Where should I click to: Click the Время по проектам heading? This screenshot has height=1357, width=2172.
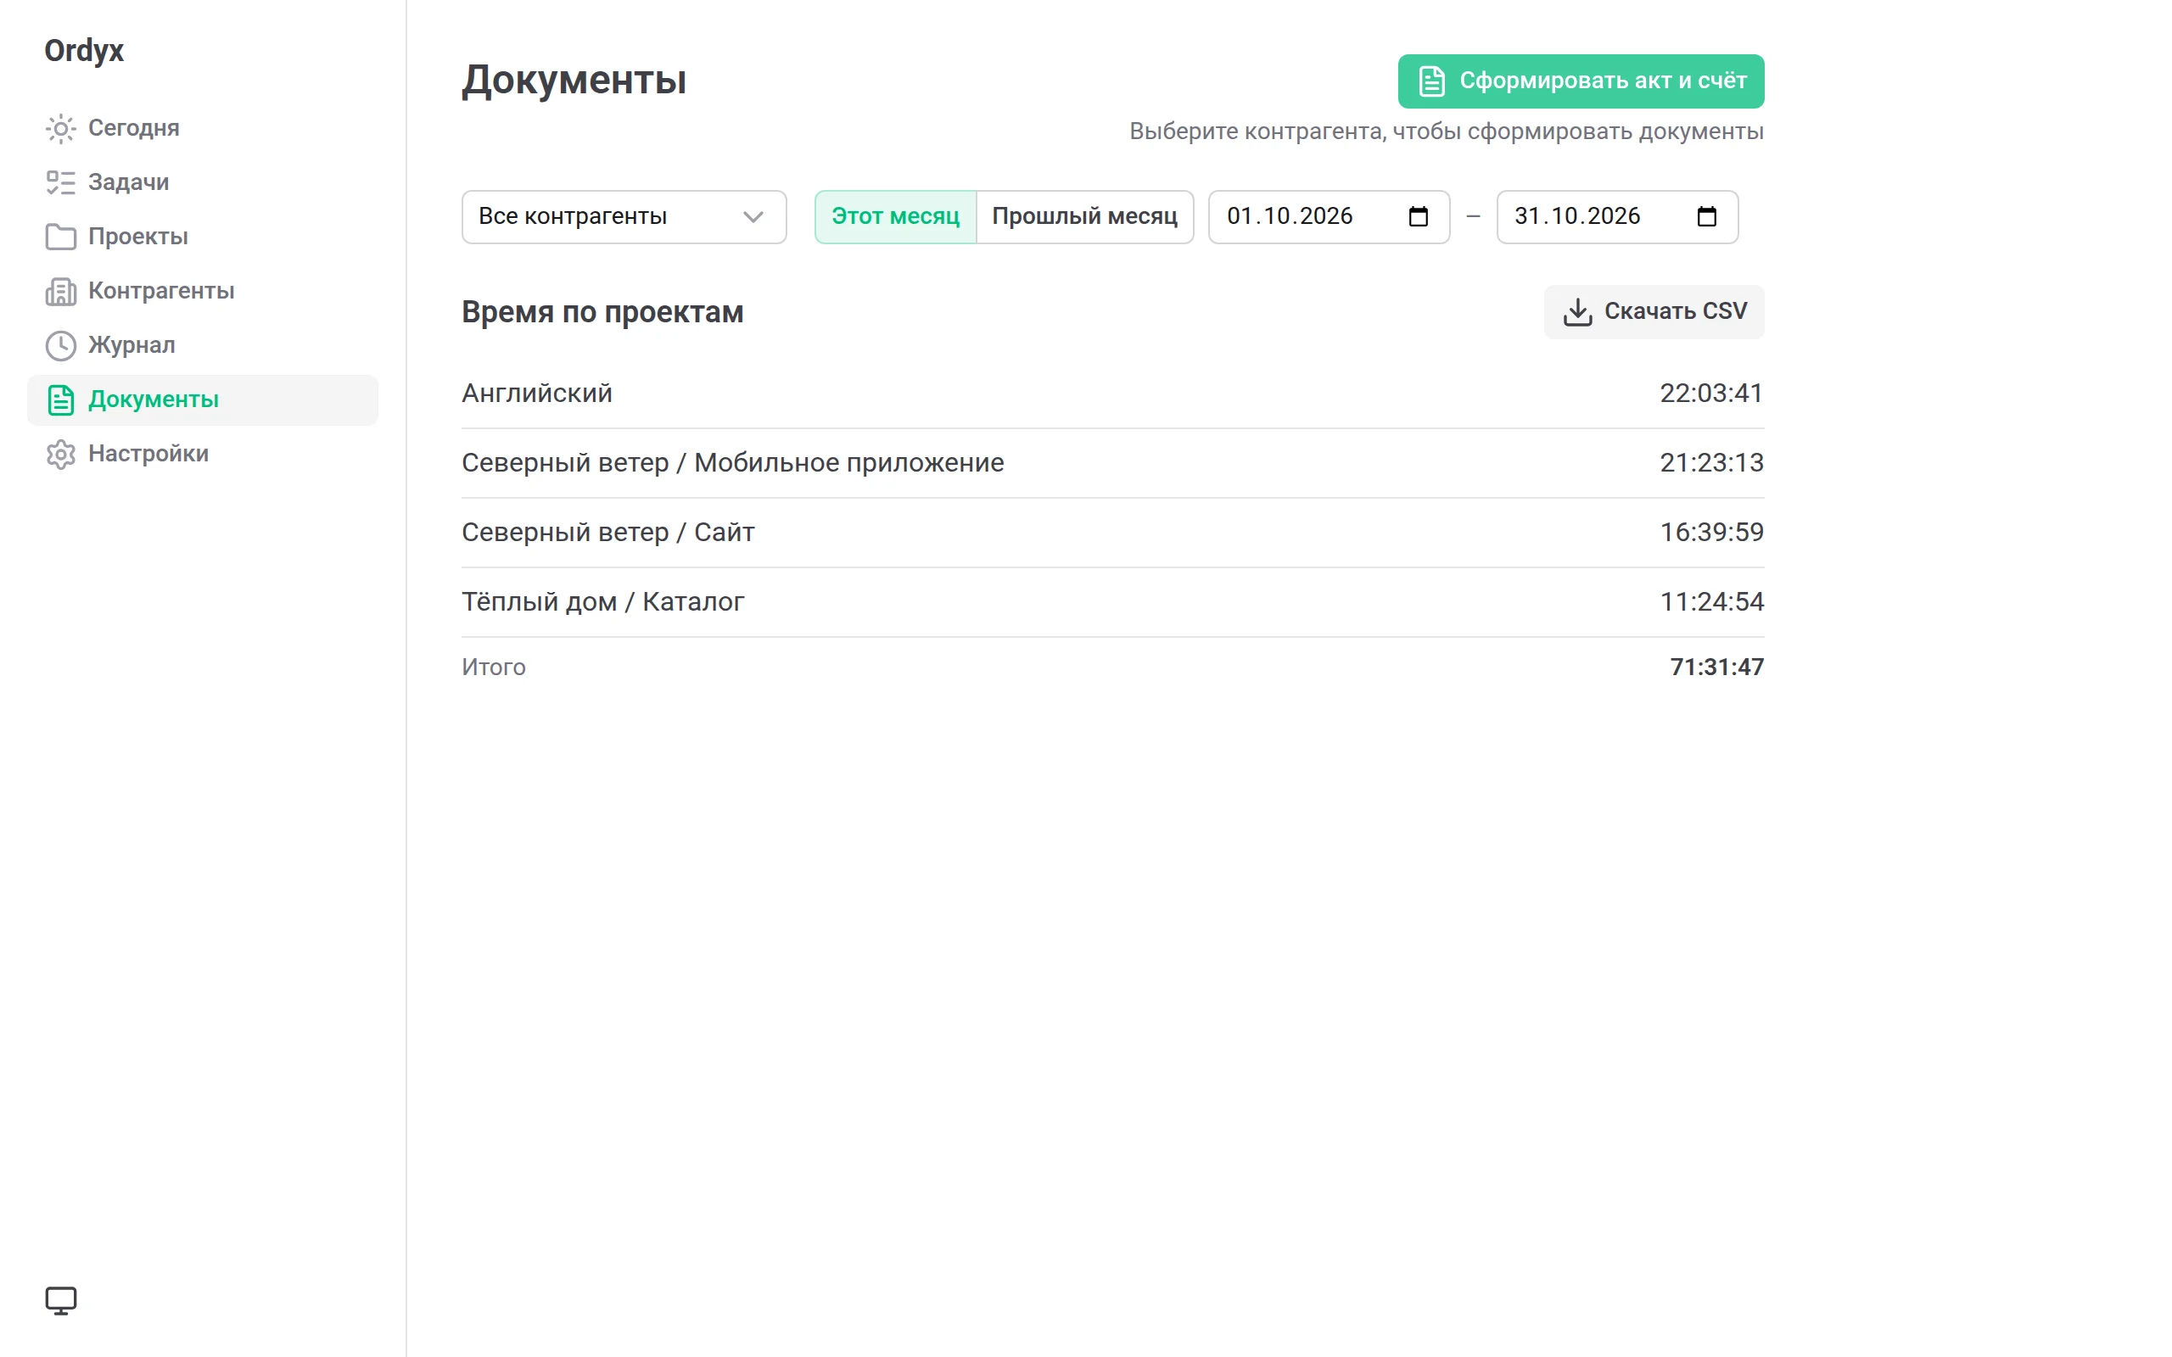602,312
